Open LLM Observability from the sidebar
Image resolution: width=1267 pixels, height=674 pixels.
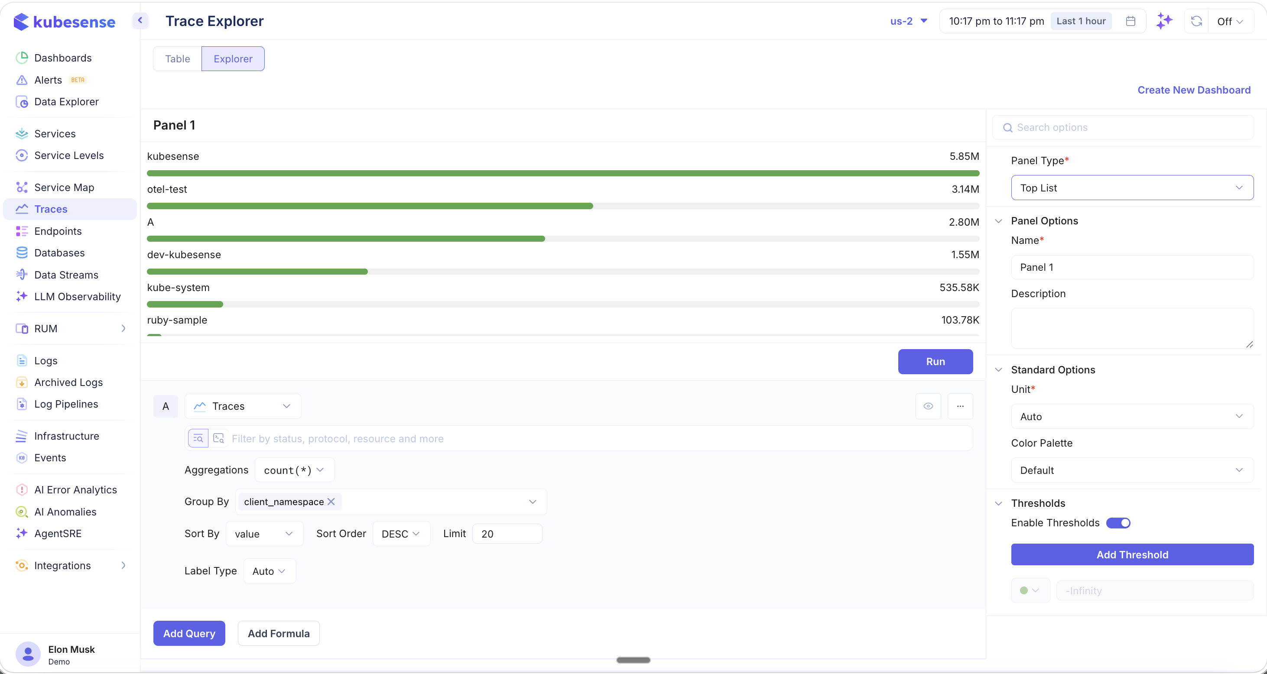click(x=77, y=296)
